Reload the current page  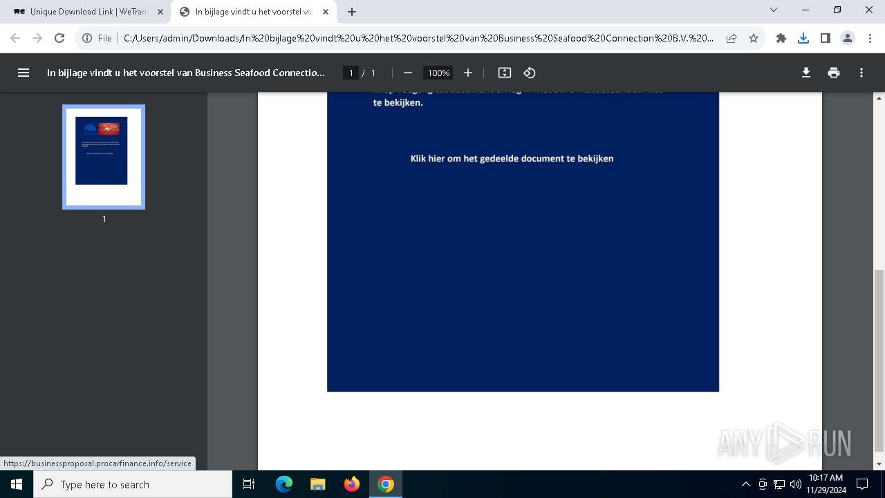(59, 38)
